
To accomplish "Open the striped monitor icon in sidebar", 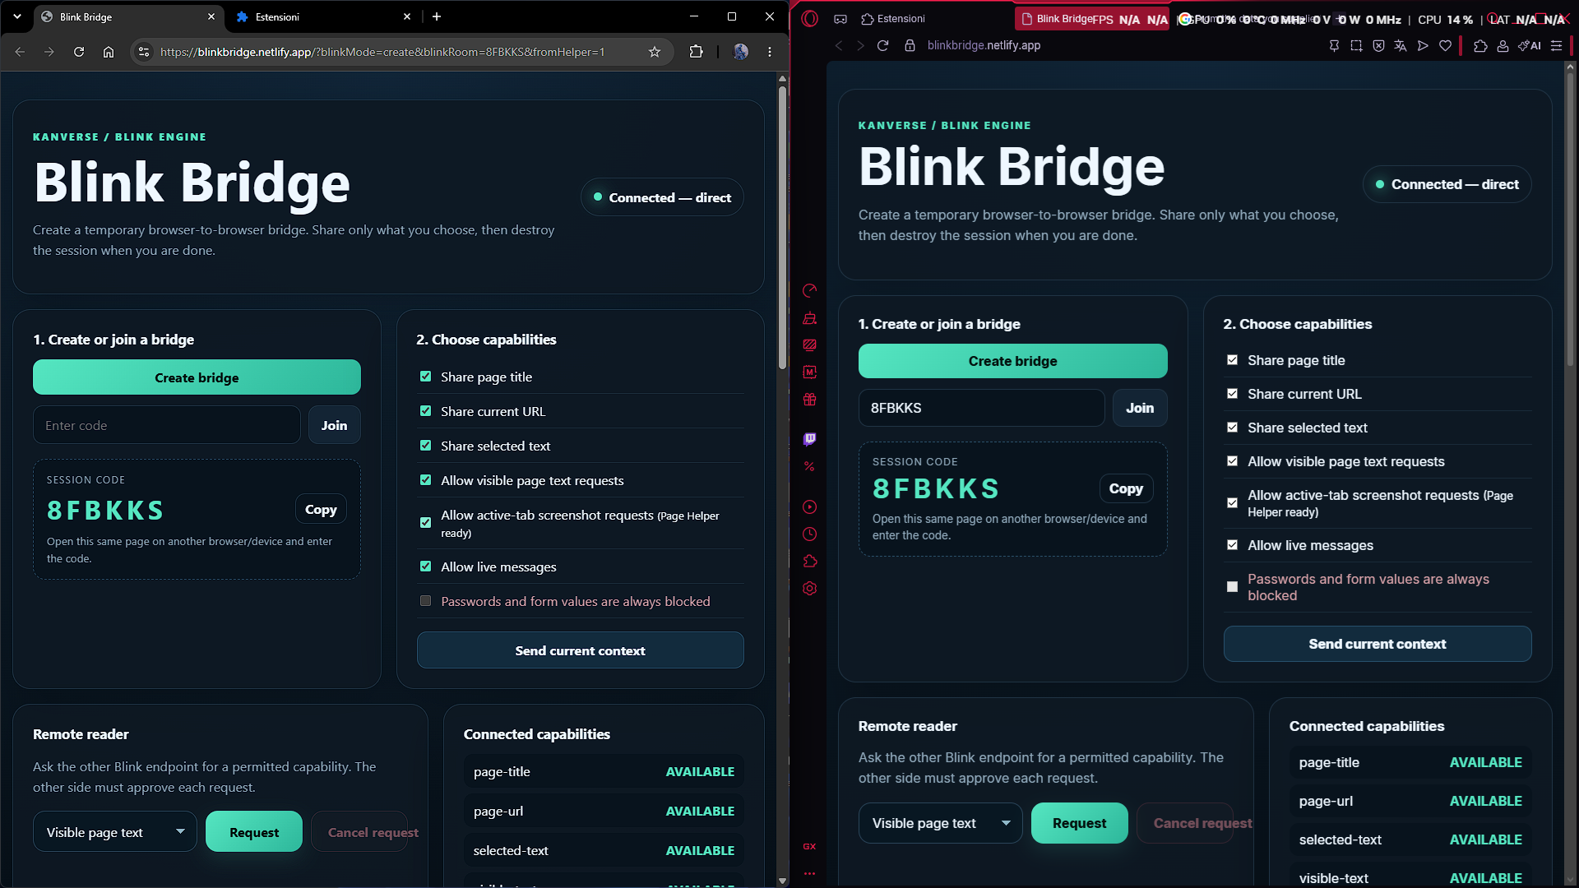I will pyautogui.click(x=809, y=345).
